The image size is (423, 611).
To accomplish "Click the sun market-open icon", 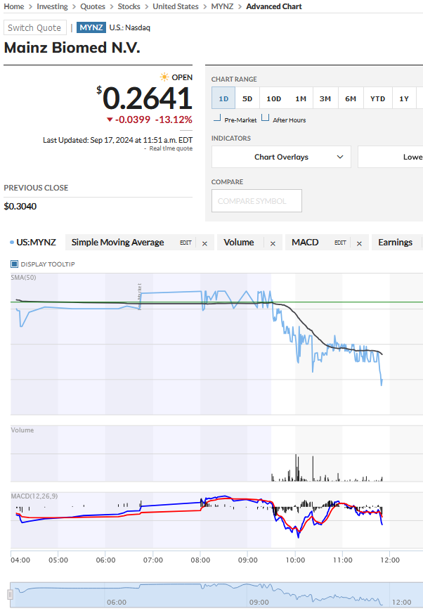I will (x=164, y=77).
